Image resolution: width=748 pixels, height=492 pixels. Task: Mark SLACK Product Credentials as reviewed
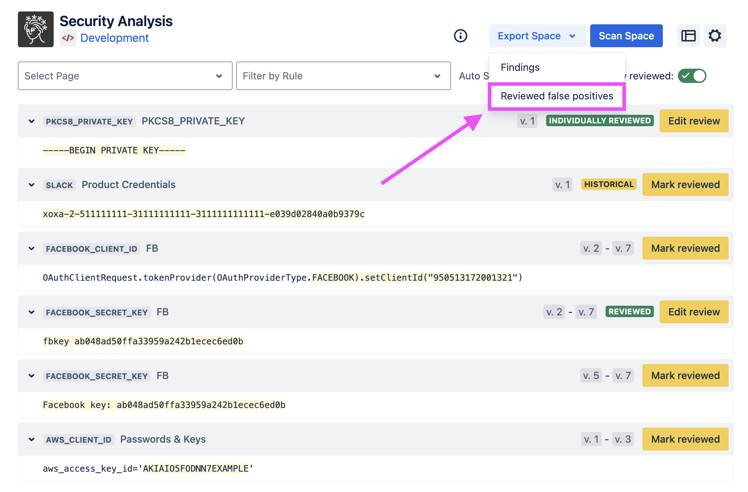coord(685,184)
